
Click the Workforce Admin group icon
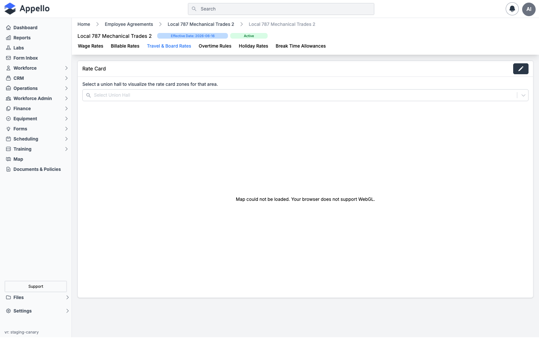coord(8,99)
